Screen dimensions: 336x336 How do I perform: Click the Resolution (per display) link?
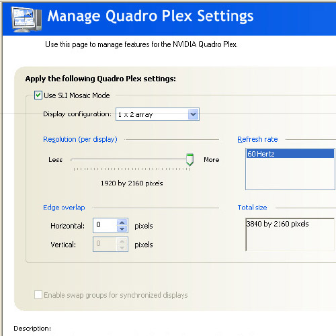point(80,139)
